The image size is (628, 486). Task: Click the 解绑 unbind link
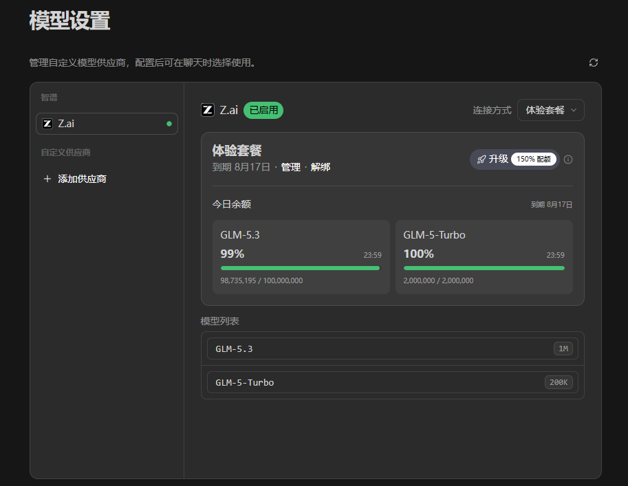tap(321, 167)
